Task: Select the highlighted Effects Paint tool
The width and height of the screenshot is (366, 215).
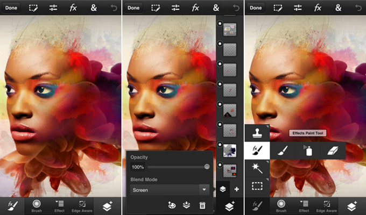Action: (x=257, y=150)
